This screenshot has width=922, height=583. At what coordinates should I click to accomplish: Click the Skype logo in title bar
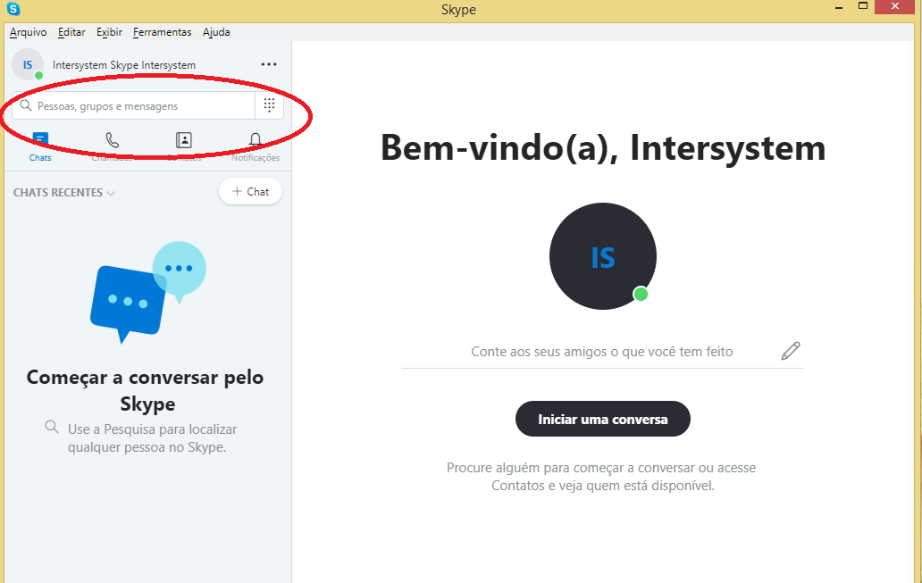[x=13, y=9]
